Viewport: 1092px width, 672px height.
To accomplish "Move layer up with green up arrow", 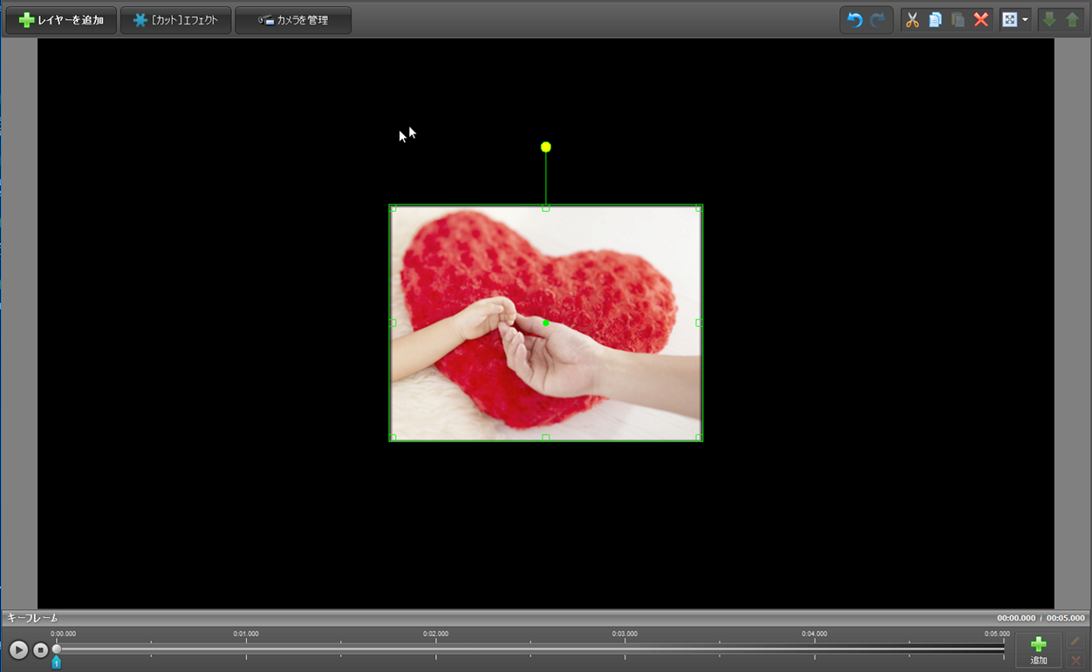I will (x=1072, y=20).
